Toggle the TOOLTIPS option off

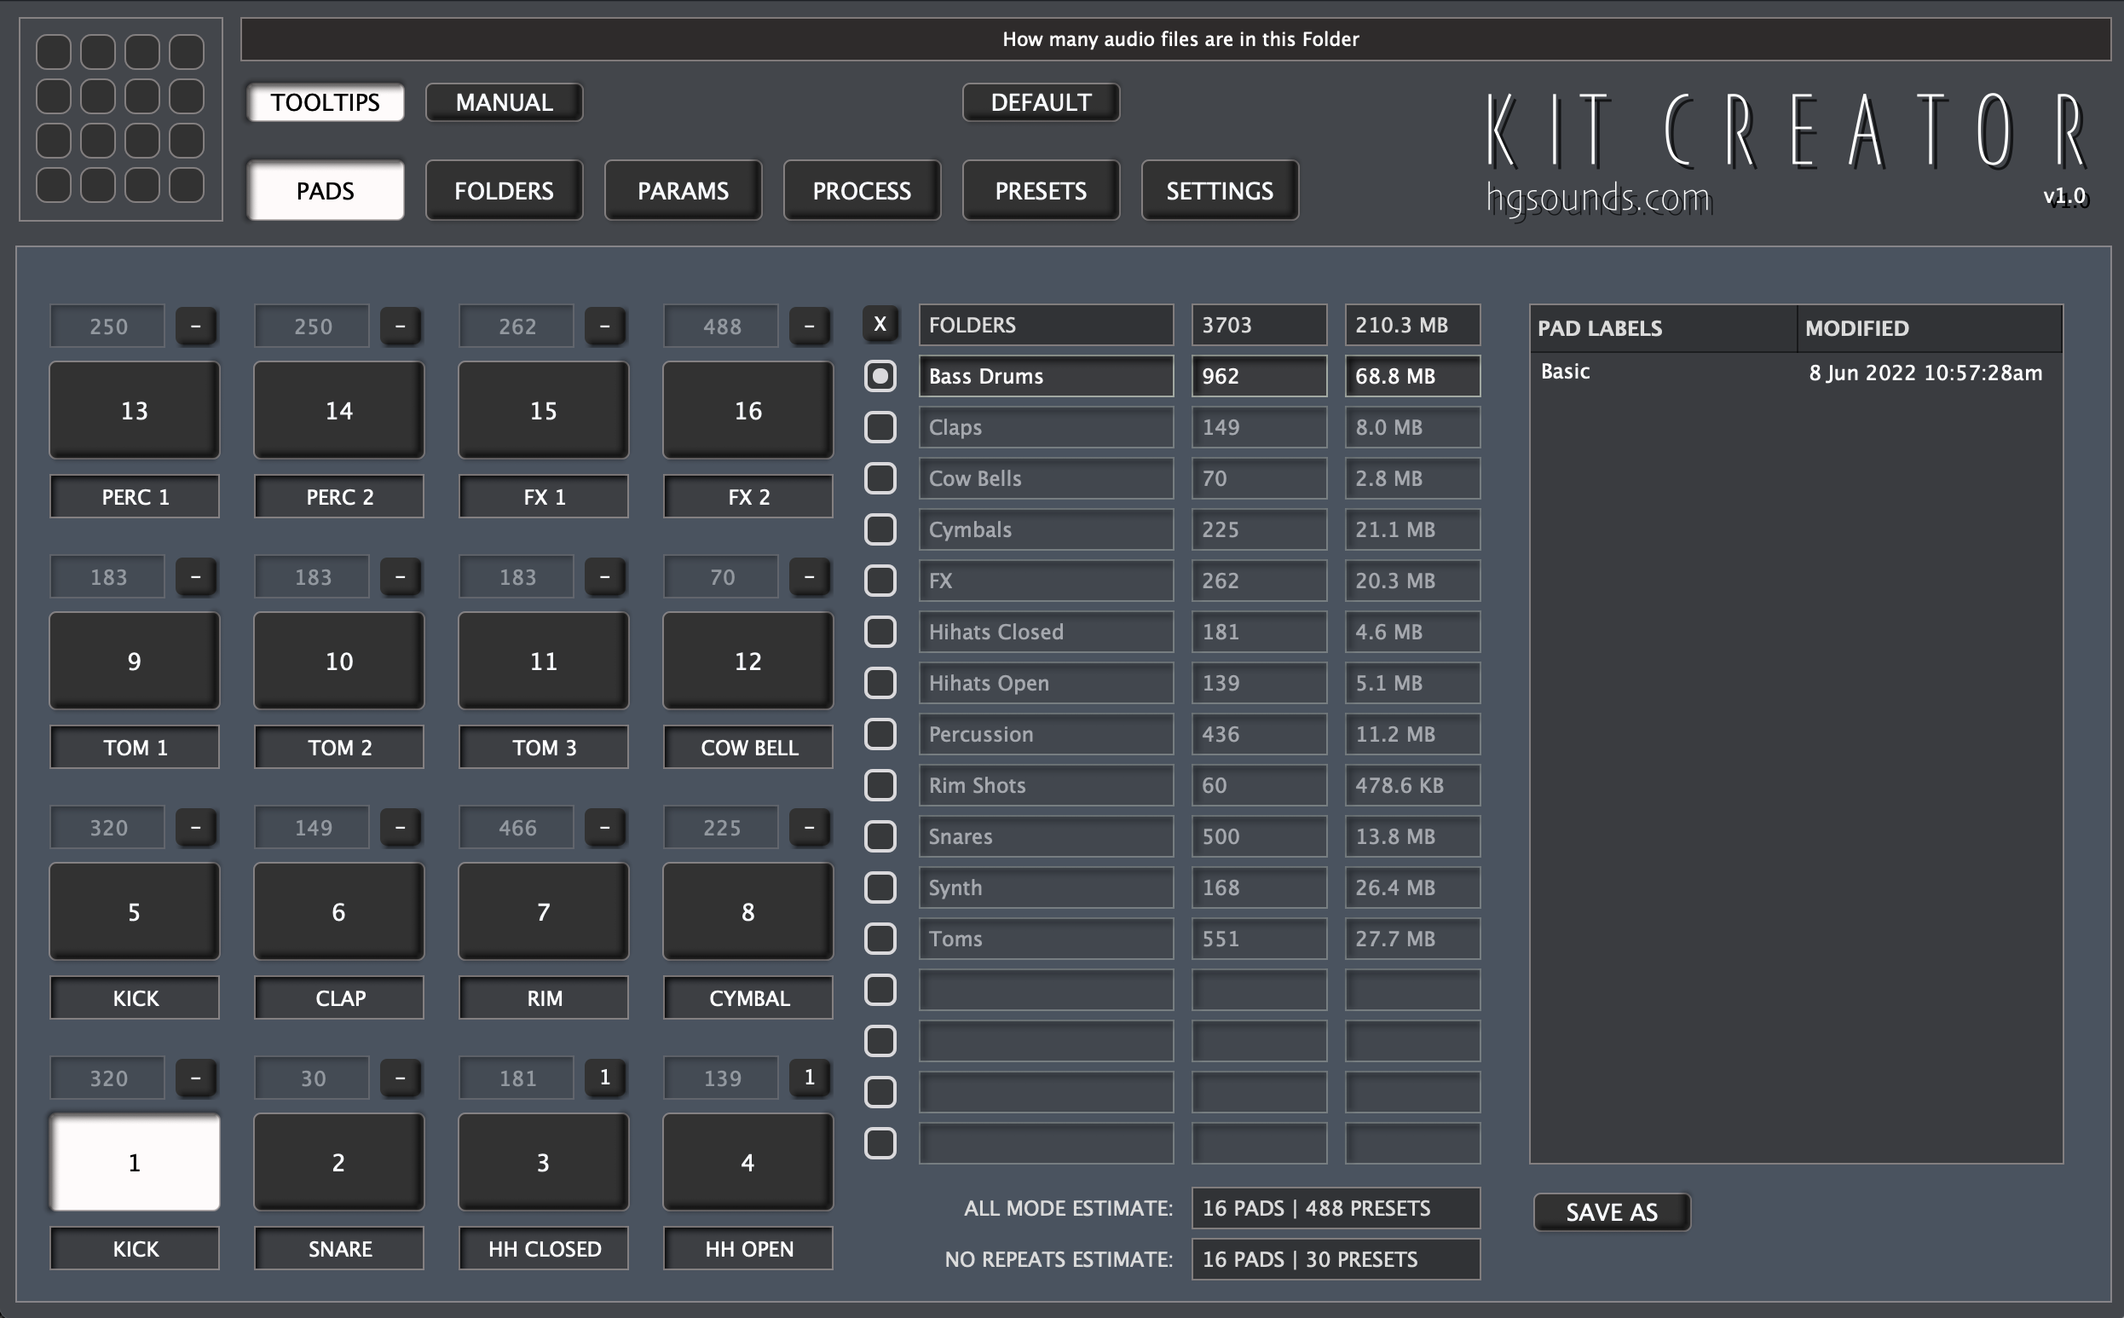[x=325, y=102]
